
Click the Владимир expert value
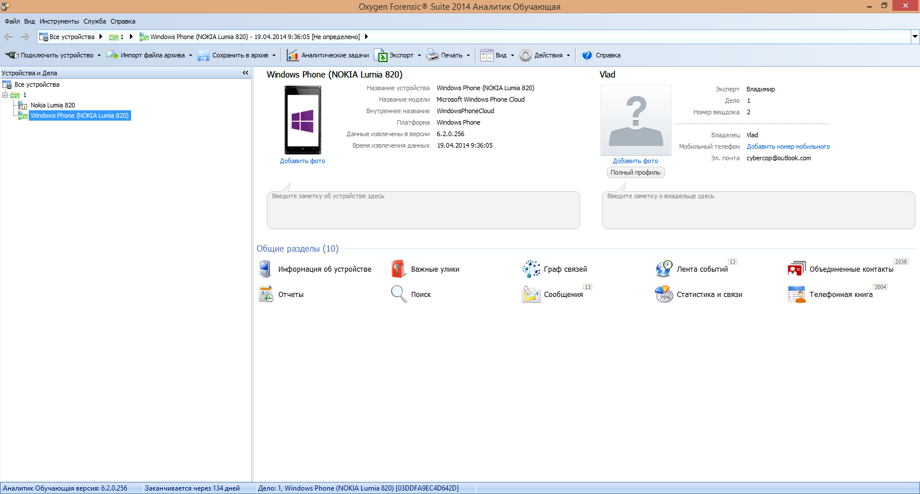[761, 89]
